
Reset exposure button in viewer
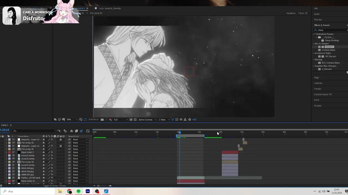(x=190, y=120)
